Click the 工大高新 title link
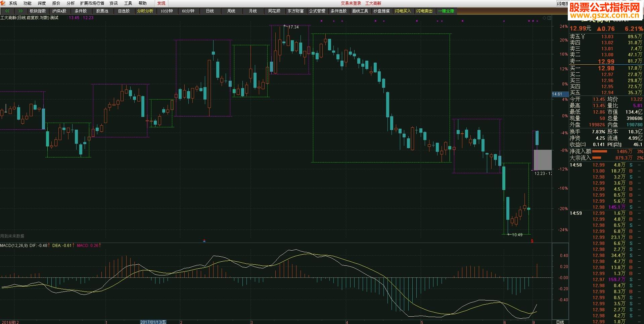The width and height of the screenshot is (644, 324). click(373, 3)
